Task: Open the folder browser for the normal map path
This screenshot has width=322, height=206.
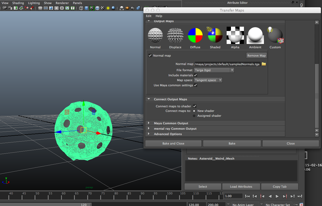Action: [263, 64]
